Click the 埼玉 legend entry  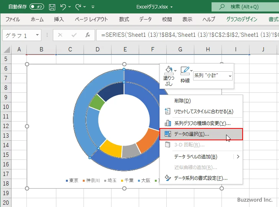click(110, 181)
